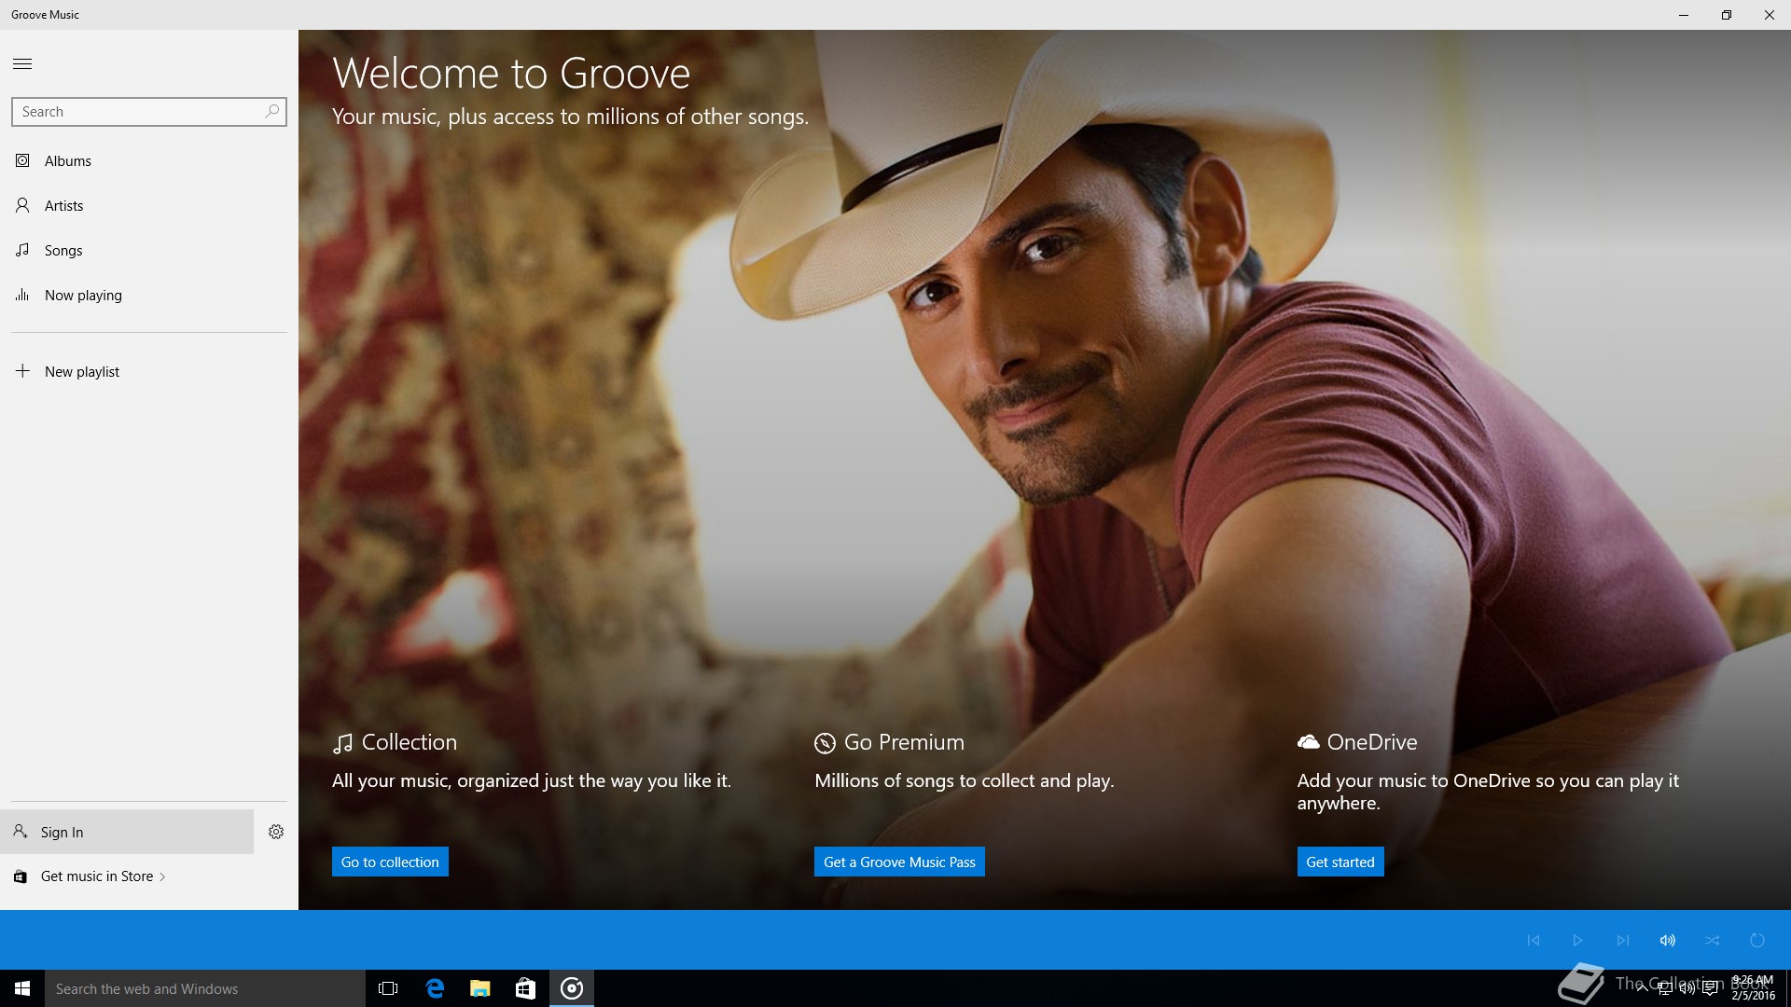This screenshot has width=1791, height=1007.
Task: Click the Albums disc icon
Action: [x=22, y=160]
